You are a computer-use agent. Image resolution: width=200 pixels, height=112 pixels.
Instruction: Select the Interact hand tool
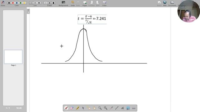(89, 108)
